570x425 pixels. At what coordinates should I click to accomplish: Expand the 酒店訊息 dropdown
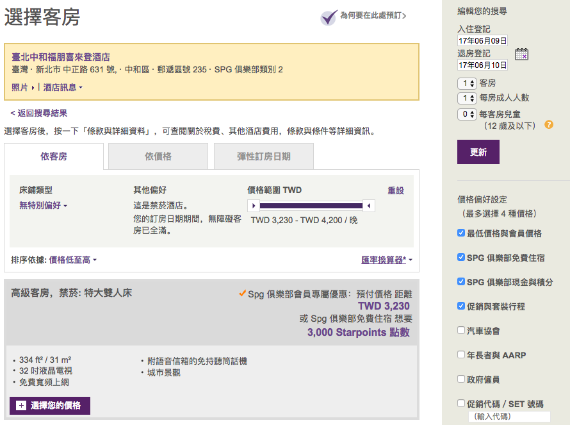(63, 87)
